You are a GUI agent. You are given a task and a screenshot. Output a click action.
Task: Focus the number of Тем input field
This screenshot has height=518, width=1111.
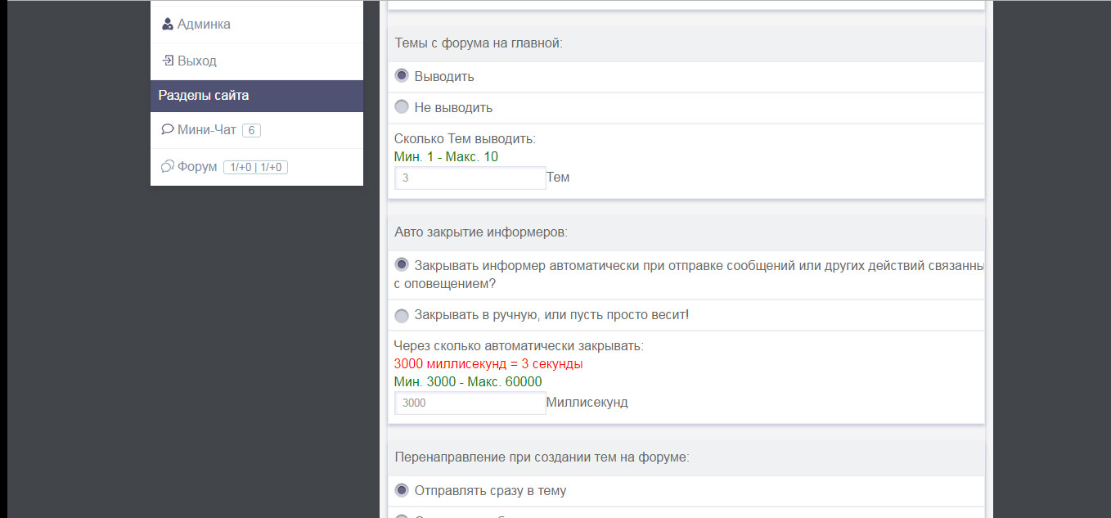pyautogui.click(x=470, y=178)
